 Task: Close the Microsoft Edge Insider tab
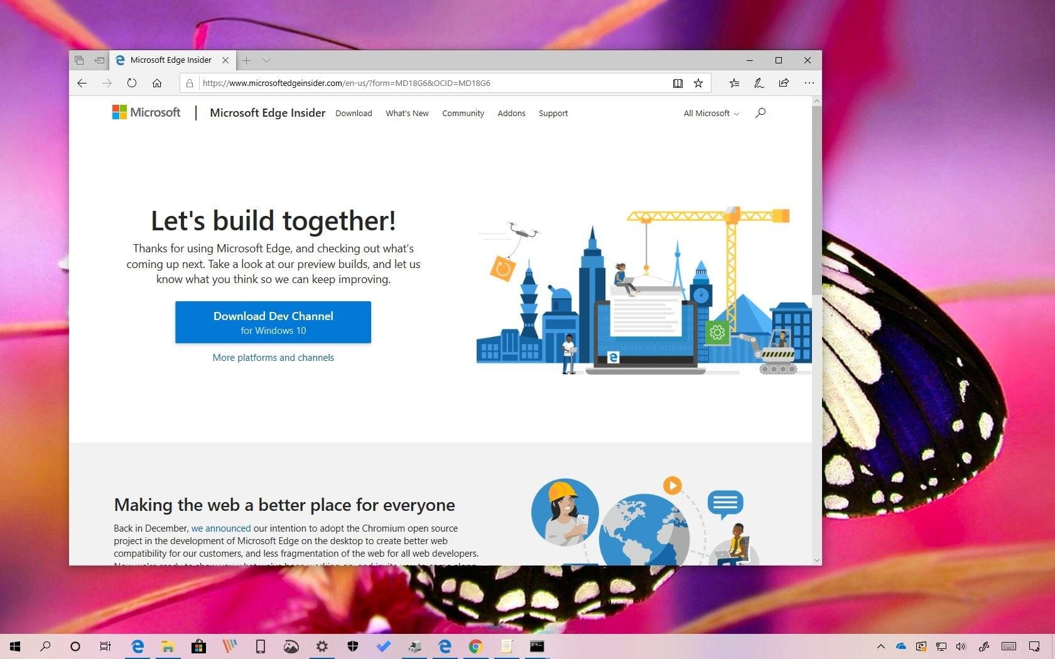pyautogui.click(x=225, y=60)
